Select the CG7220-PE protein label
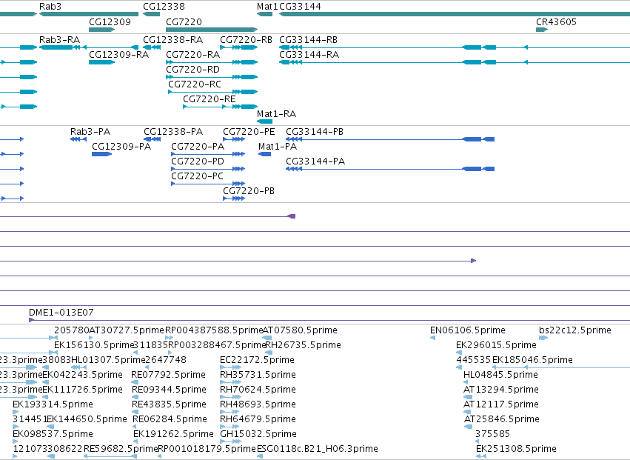The image size is (630, 460). 249,132
